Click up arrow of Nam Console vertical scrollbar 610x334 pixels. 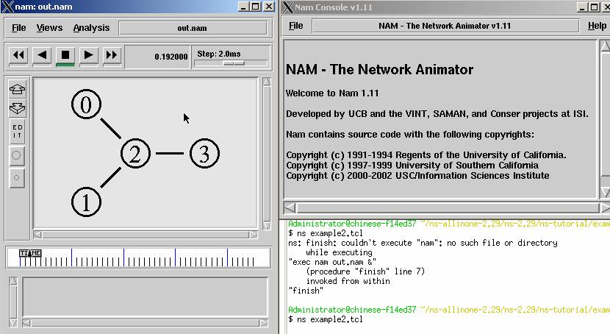[605, 46]
